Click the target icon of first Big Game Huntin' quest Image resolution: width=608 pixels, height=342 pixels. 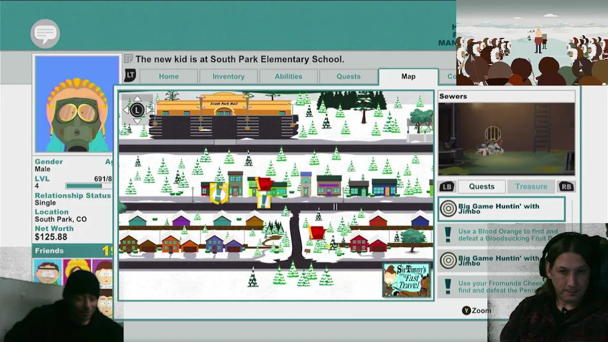click(448, 209)
